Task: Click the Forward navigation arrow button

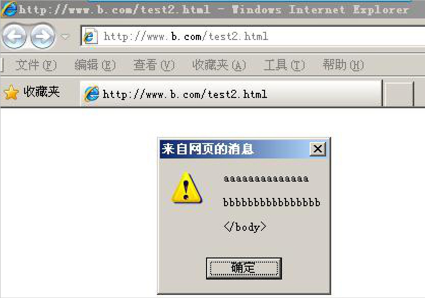Action: click(42, 36)
